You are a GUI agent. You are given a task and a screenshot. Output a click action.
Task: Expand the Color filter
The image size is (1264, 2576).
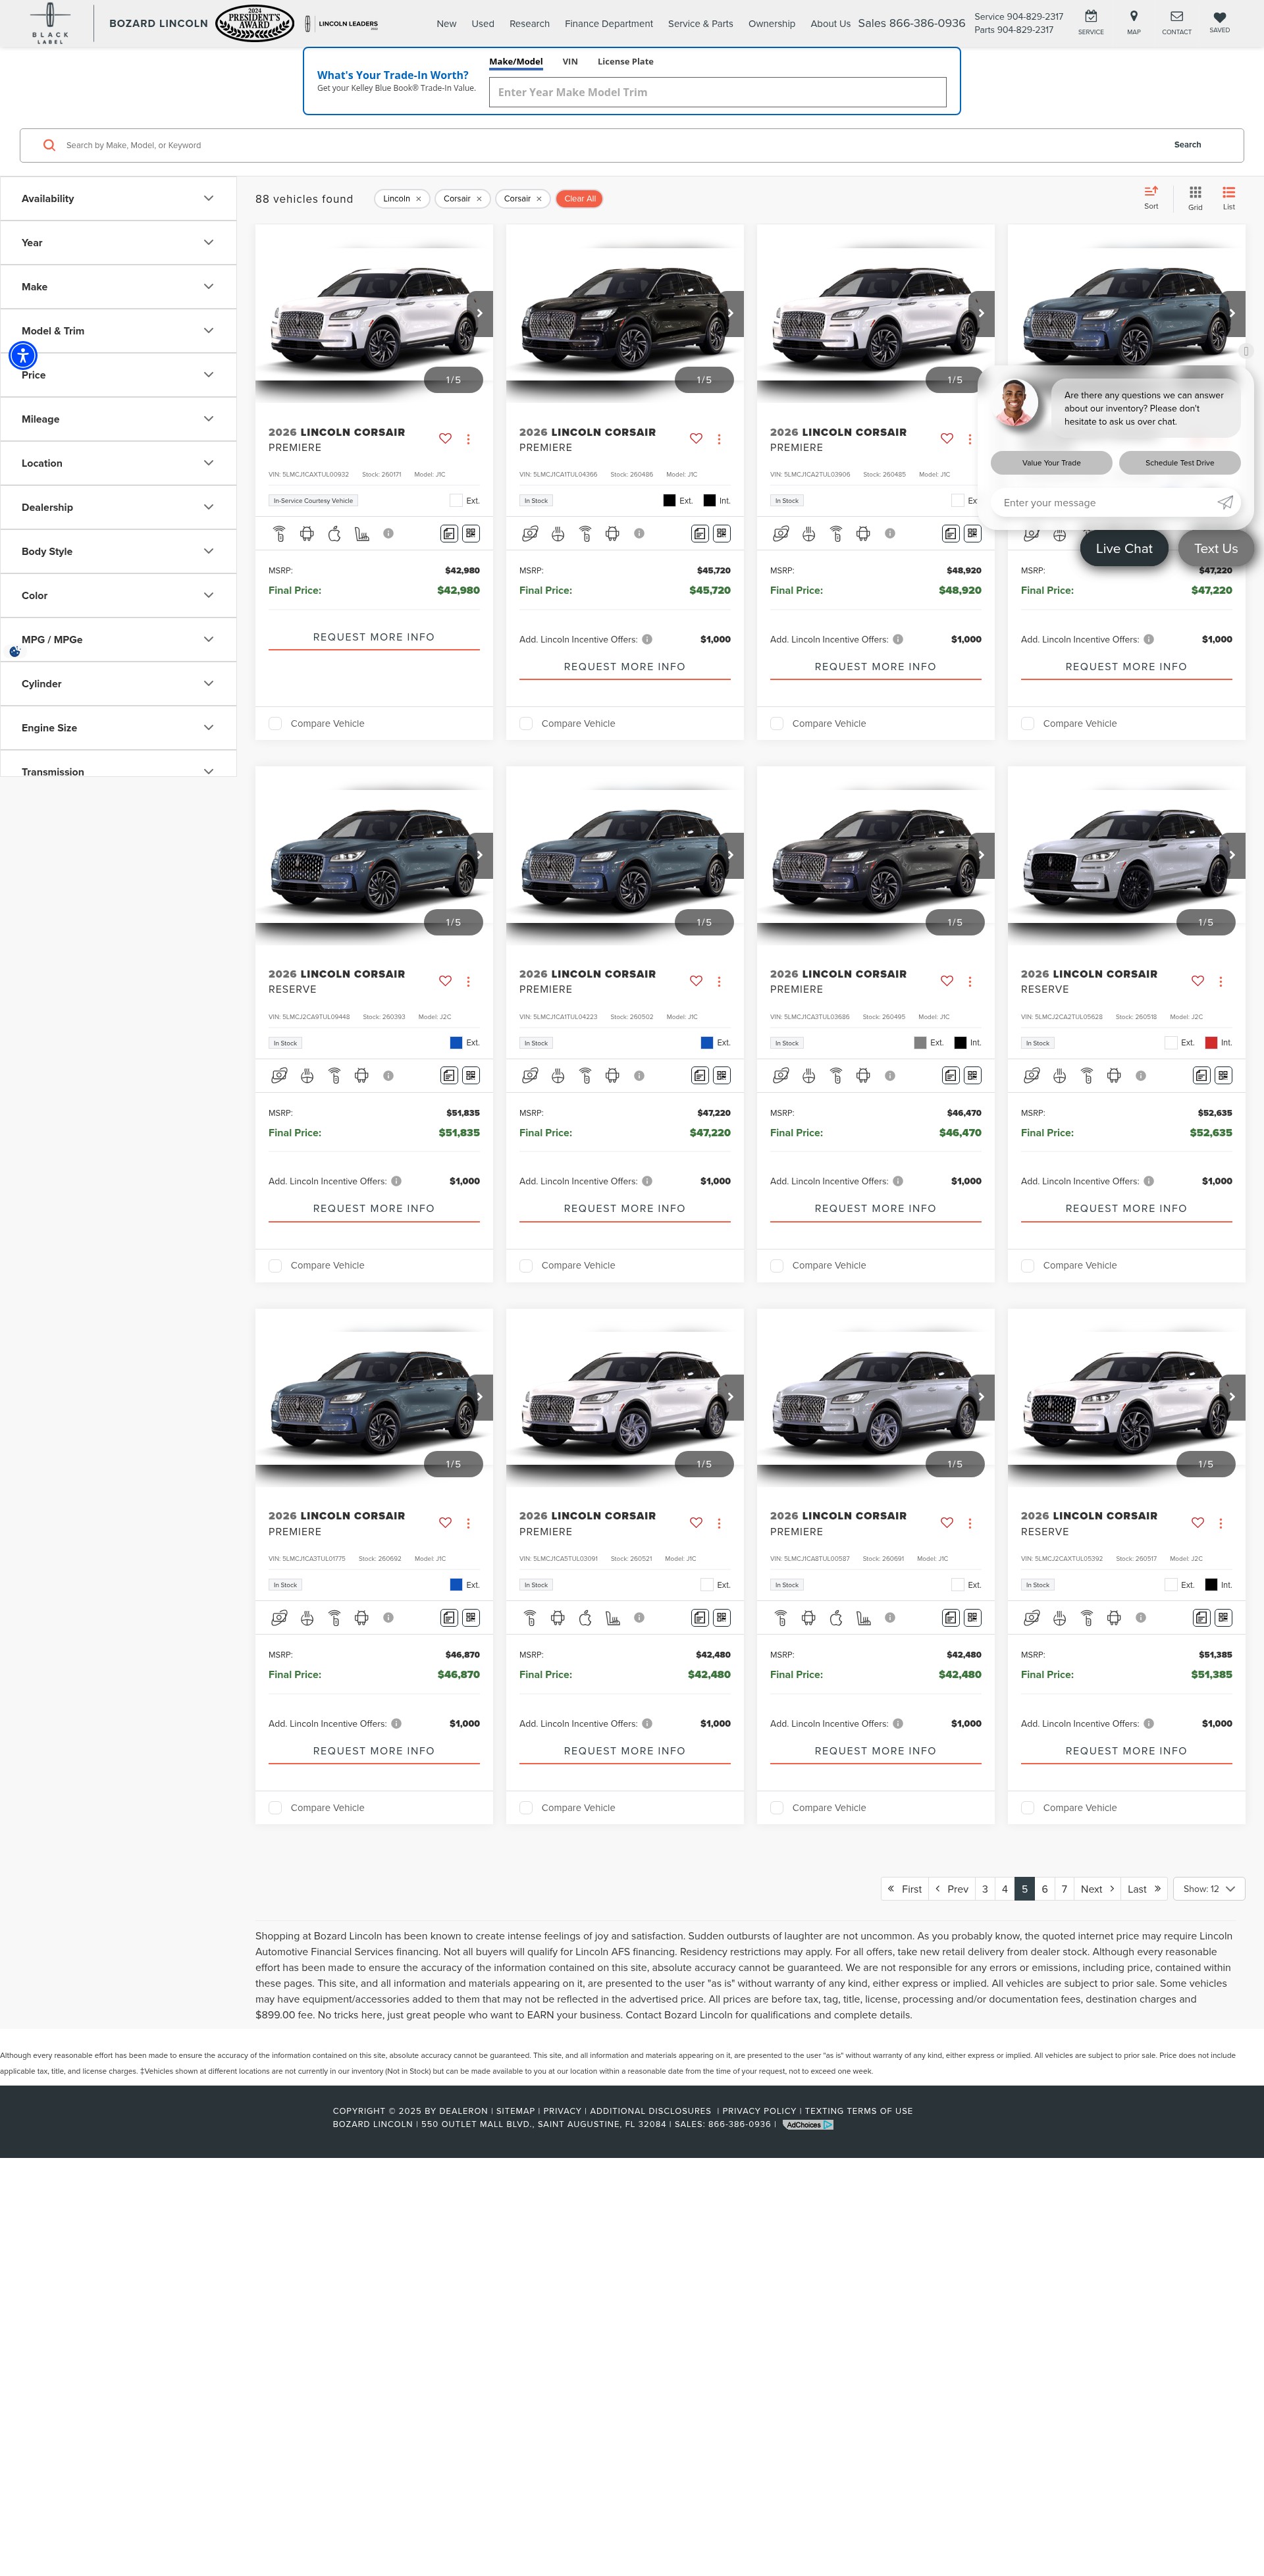118,595
